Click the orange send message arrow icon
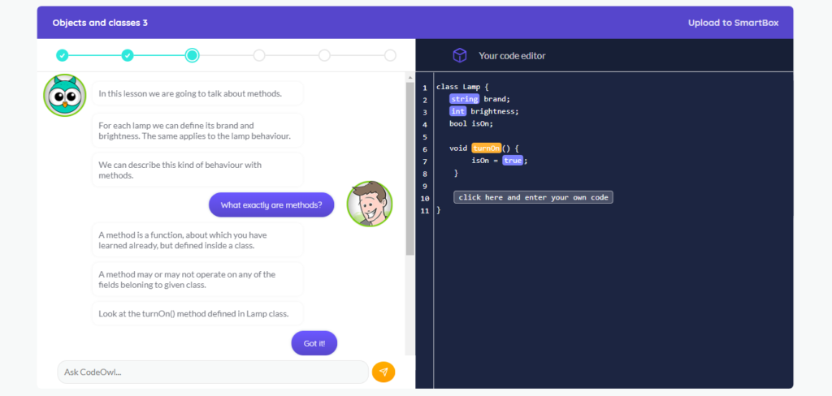 383,372
